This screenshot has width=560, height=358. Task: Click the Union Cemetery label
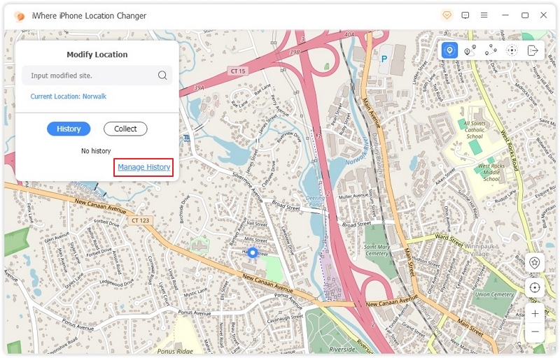pos(494,294)
